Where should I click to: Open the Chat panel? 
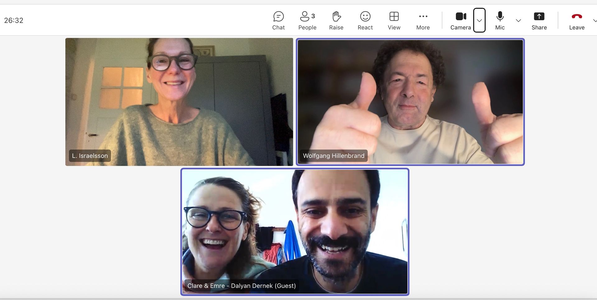pos(278,21)
